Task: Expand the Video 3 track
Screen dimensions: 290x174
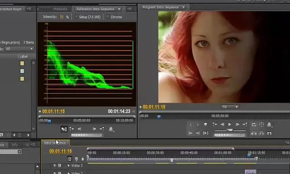Action: click(68, 166)
